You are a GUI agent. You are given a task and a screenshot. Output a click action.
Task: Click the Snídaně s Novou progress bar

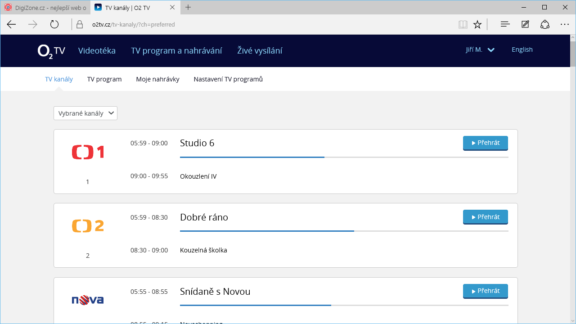[344, 305]
